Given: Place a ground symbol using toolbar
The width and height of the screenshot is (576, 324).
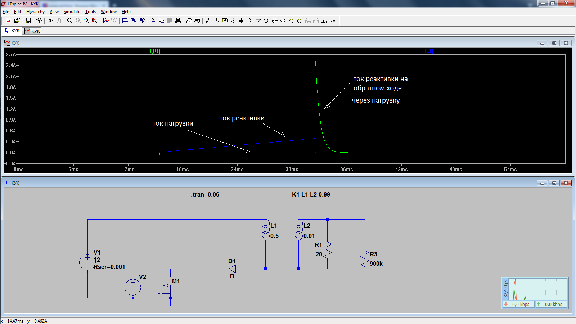Looking at the screenshot, I should [216, 21].
